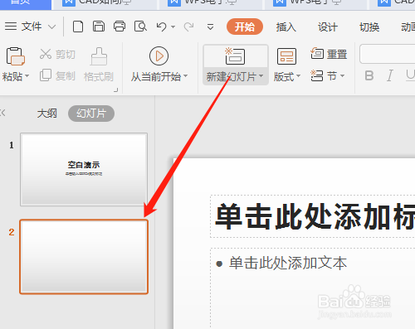Toggle underline formatting
415x329 pixels.
pyautogui.click(x=410, y=75)
